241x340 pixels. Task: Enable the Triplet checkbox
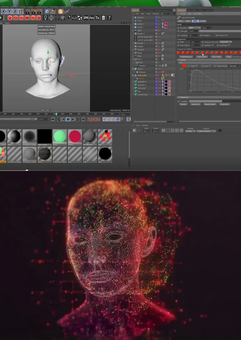point(197,66)
